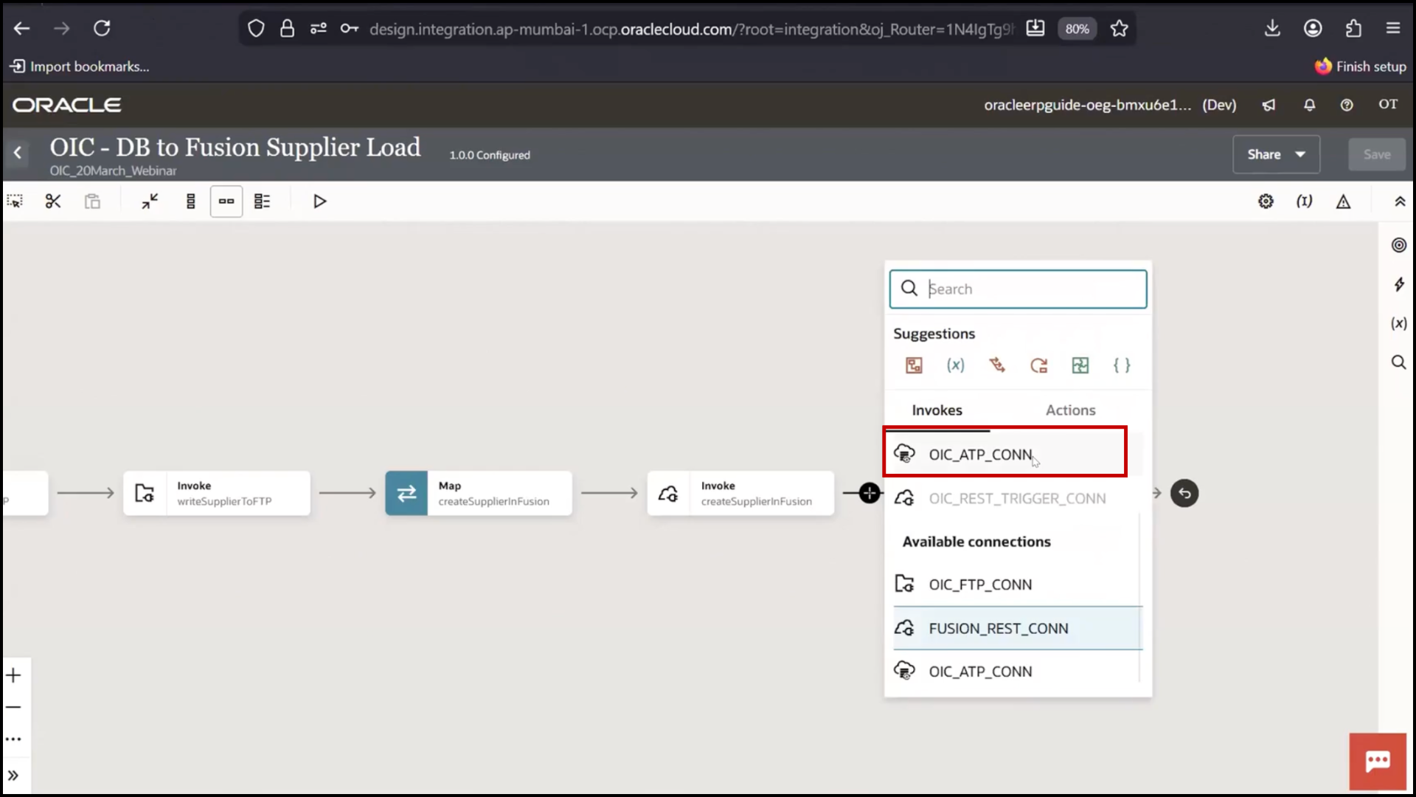Click the plus add-action node on canvas
The image size is (1416, 797).
tap(870, 493)
